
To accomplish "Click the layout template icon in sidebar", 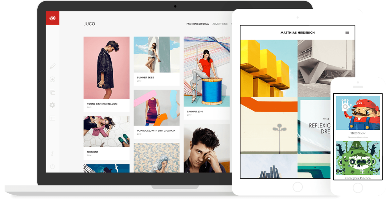I will pyautogui.click(x=53, y=118).
